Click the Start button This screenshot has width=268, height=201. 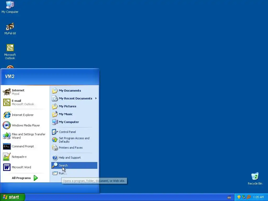tap(13, 197)
